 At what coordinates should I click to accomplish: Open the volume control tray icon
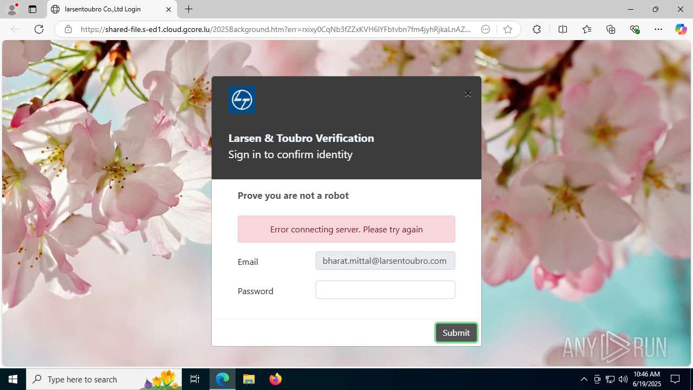coord(623,379)
